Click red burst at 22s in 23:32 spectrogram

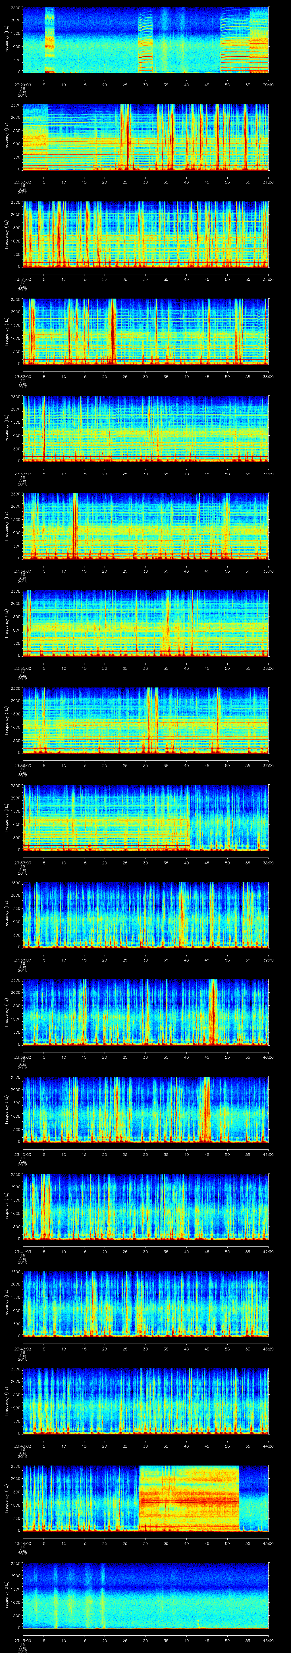113,331
